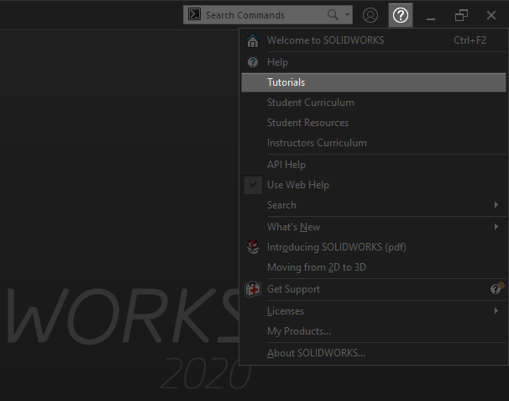Click the Use Web Help label
Image resolution: width=509 pixels, height=401 pixels.
298,185
